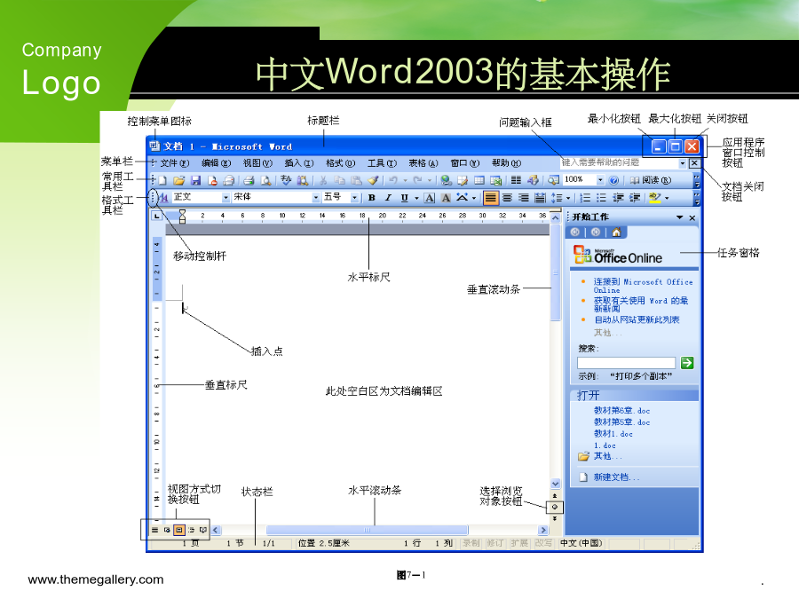Screen dimensions: 799x599
Task: Switch to Normal view button at bottom left
Action: click(x=154, y=531)
